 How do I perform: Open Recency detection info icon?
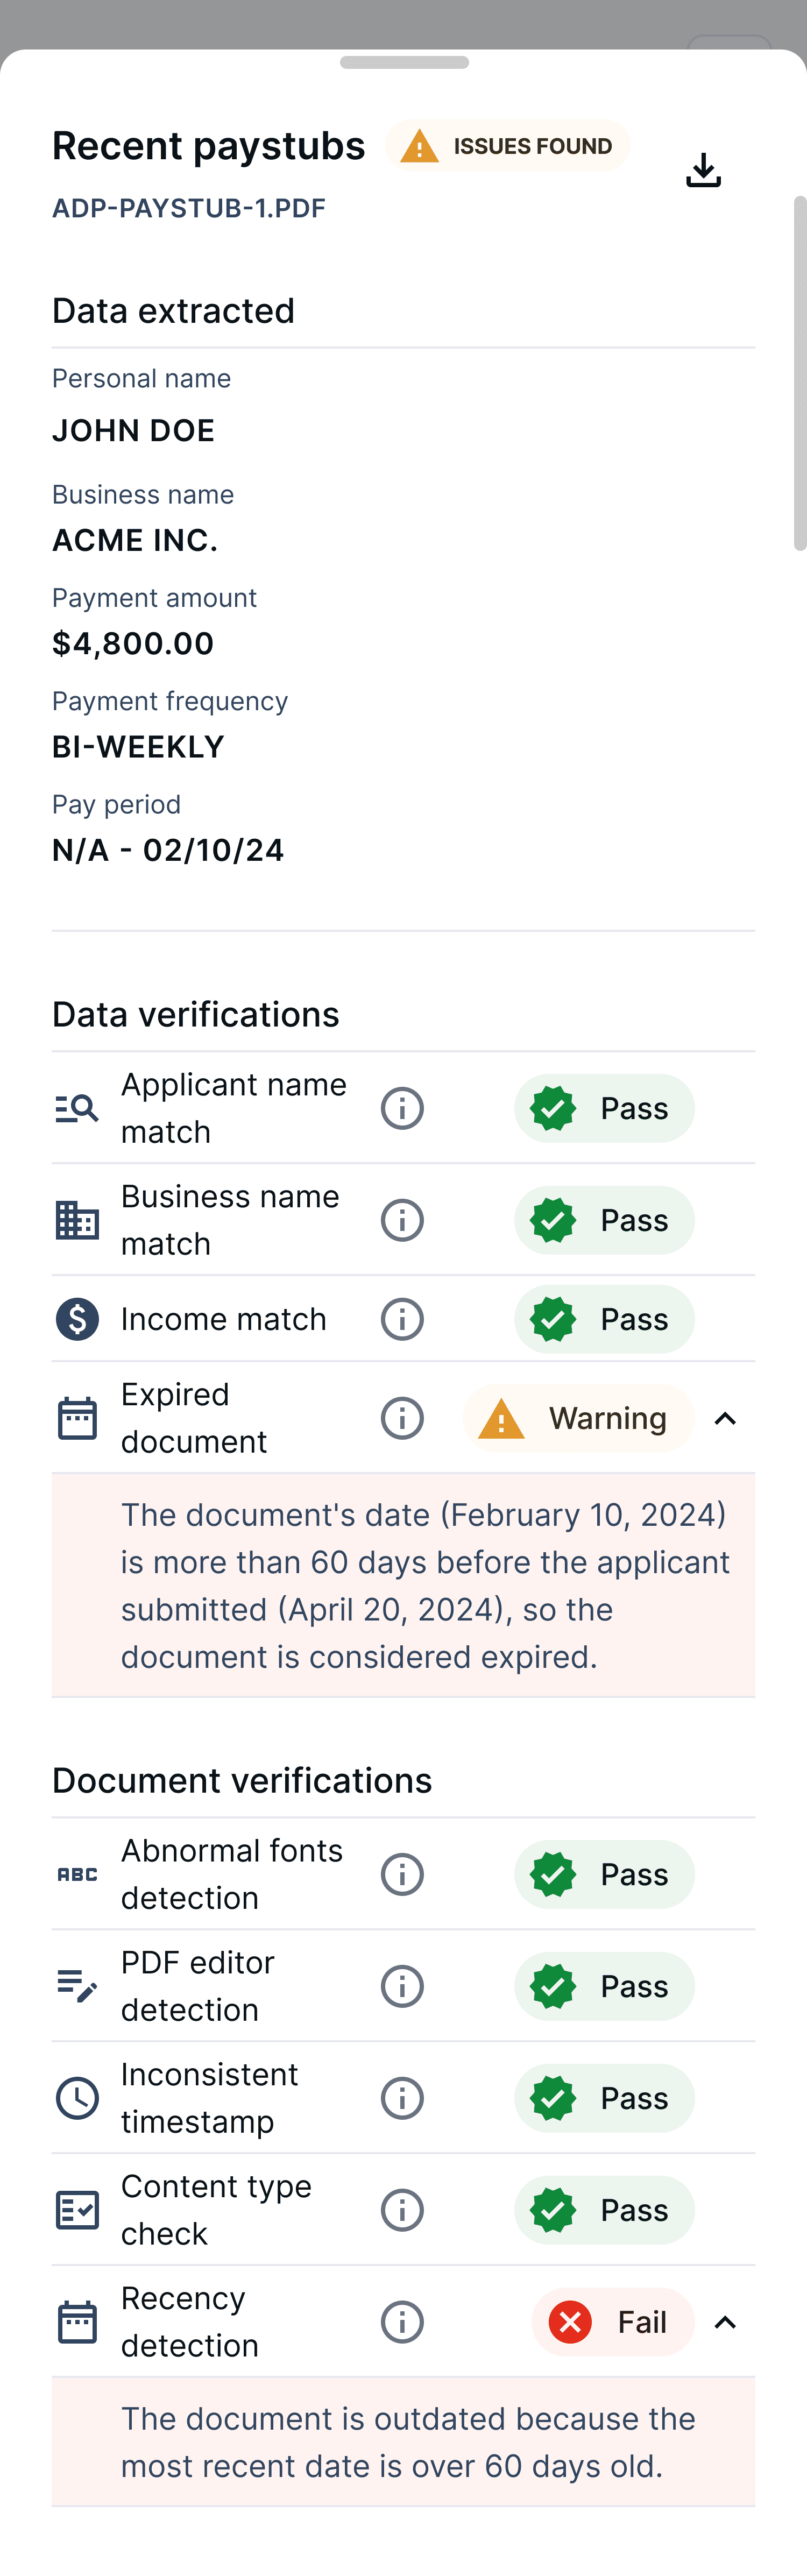402,2322
